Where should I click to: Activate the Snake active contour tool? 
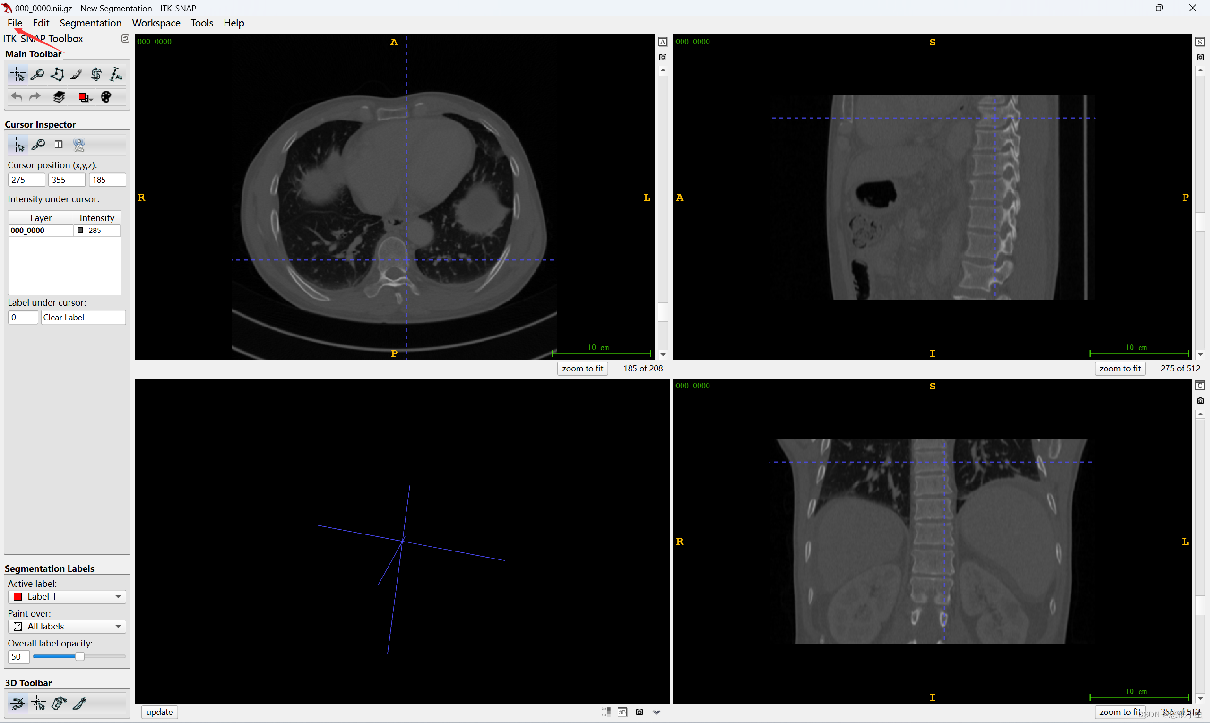(x=96, y=75)
